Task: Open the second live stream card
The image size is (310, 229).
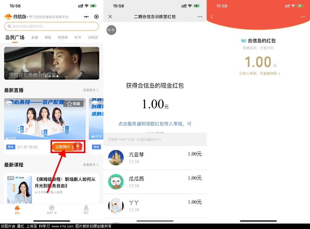Action: click(96, 126)
